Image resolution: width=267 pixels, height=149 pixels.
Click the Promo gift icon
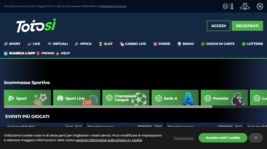tap(38, 53)
